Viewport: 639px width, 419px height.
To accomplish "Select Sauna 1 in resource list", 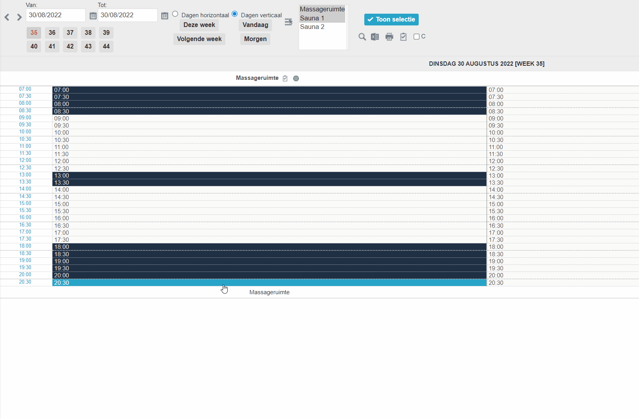I will click(x=322, y=18).
